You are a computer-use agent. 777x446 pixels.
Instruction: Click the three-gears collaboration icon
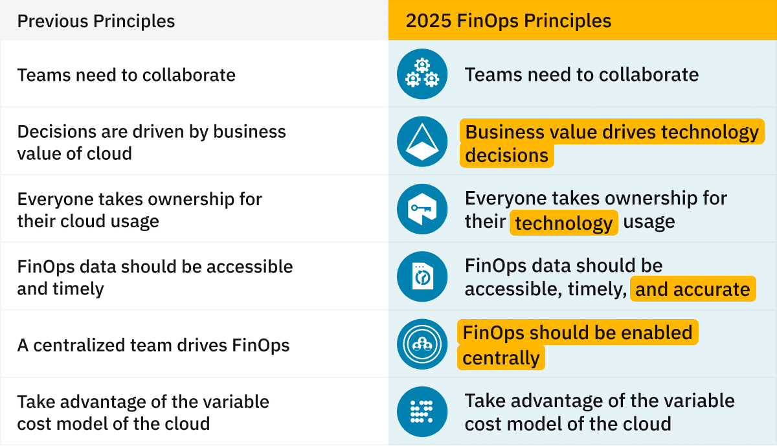422,74
